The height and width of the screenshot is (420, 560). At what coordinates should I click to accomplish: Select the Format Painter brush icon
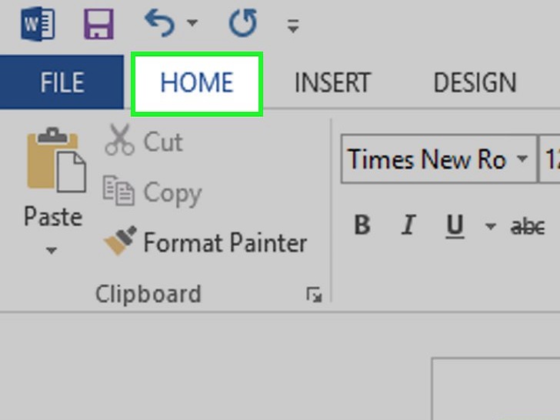click(x=120, y=242)
